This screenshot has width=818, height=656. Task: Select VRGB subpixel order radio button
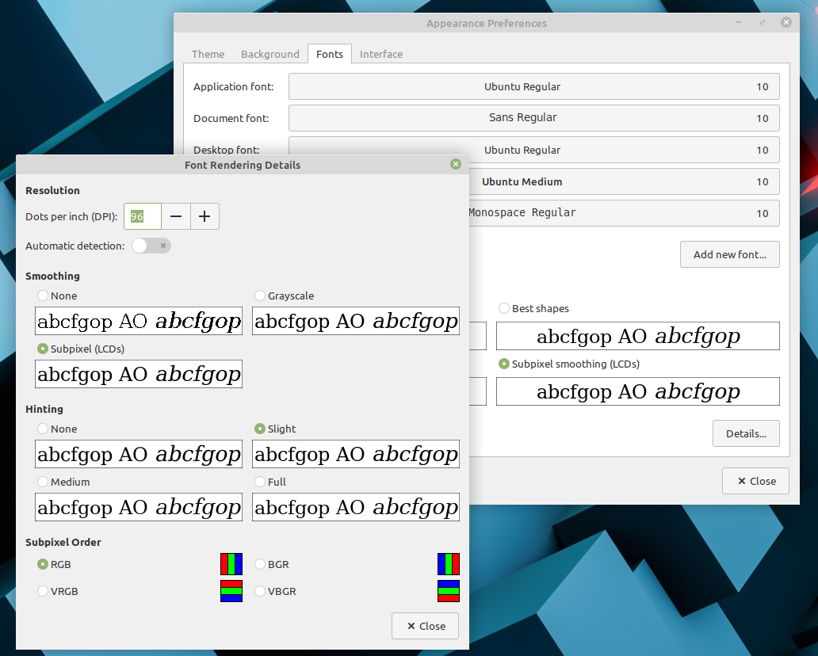pos(43,591)
